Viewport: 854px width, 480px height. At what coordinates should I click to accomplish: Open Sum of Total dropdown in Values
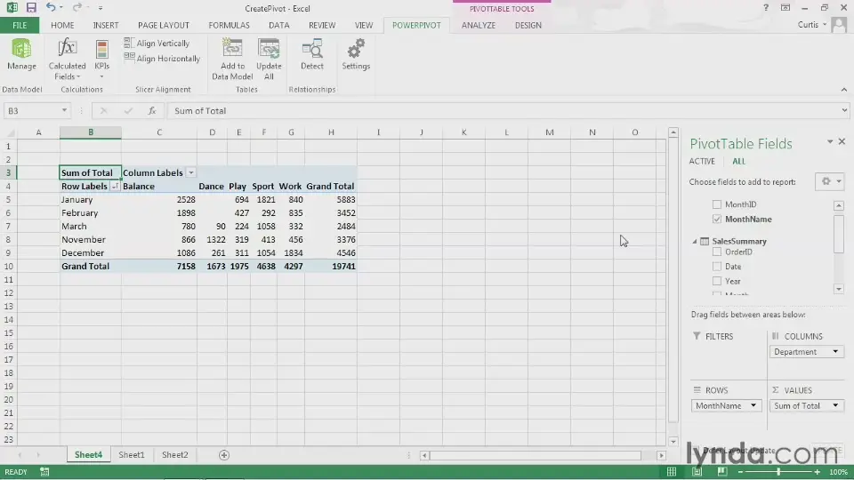[x=835, y=405]
